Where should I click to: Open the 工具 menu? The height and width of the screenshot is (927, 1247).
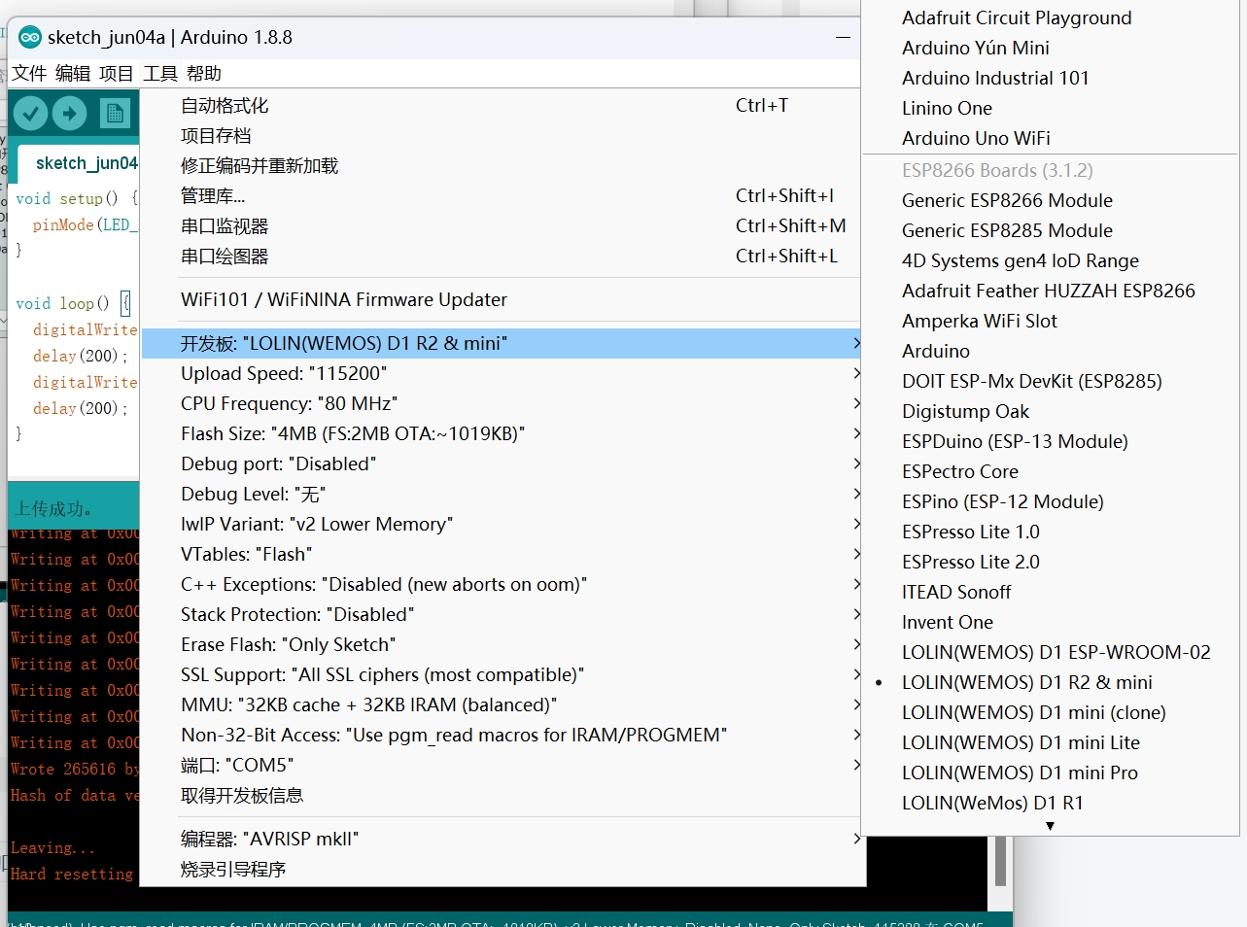pos(160,74)
